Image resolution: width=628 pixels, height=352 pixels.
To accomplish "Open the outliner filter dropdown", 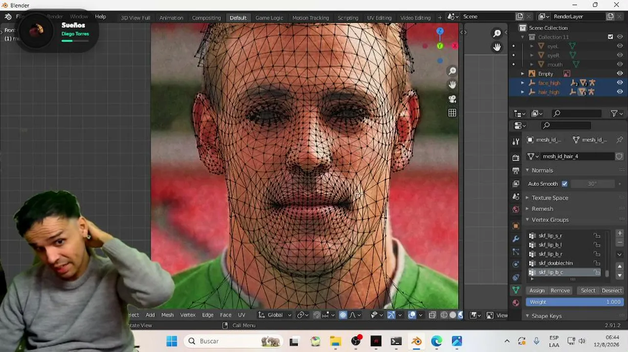I will coord(617,113).
